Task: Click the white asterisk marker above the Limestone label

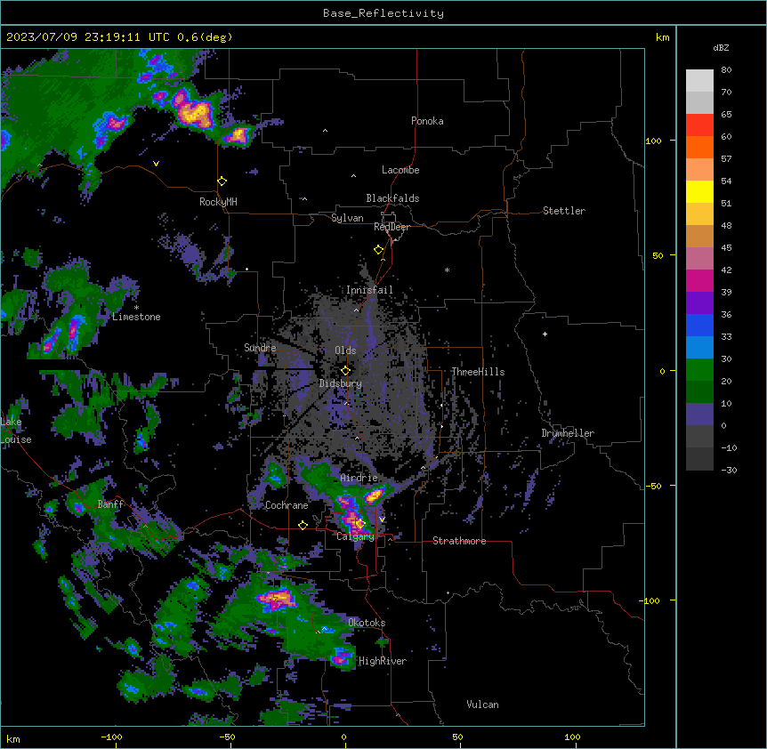Action: tap(136, 308)
